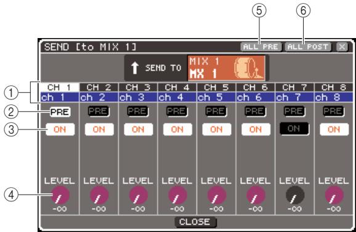Toggle PRE for CH 6

255,111
